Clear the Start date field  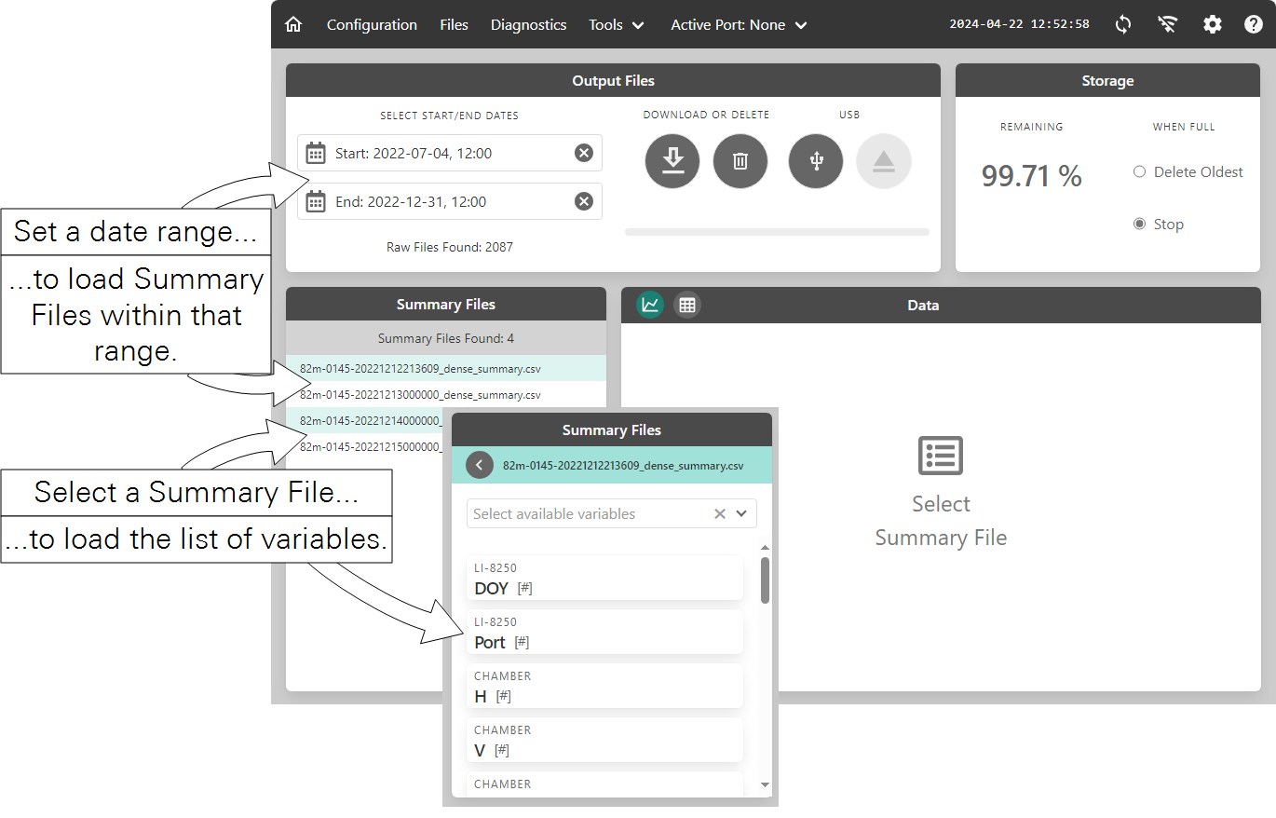coord(584,154)
